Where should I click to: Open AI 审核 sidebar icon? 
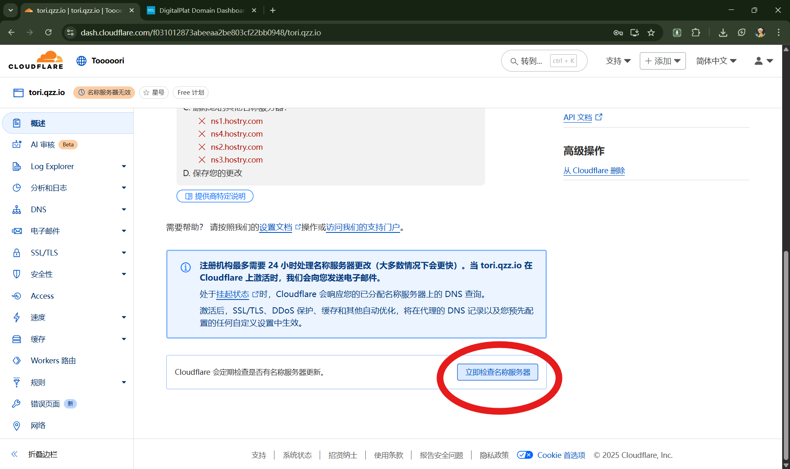pos(17,144)
